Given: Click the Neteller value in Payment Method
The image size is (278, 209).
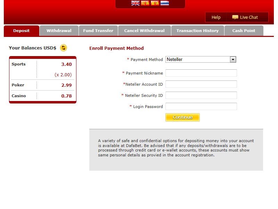Looking at the screenshot, I should (x=175, y=60).
